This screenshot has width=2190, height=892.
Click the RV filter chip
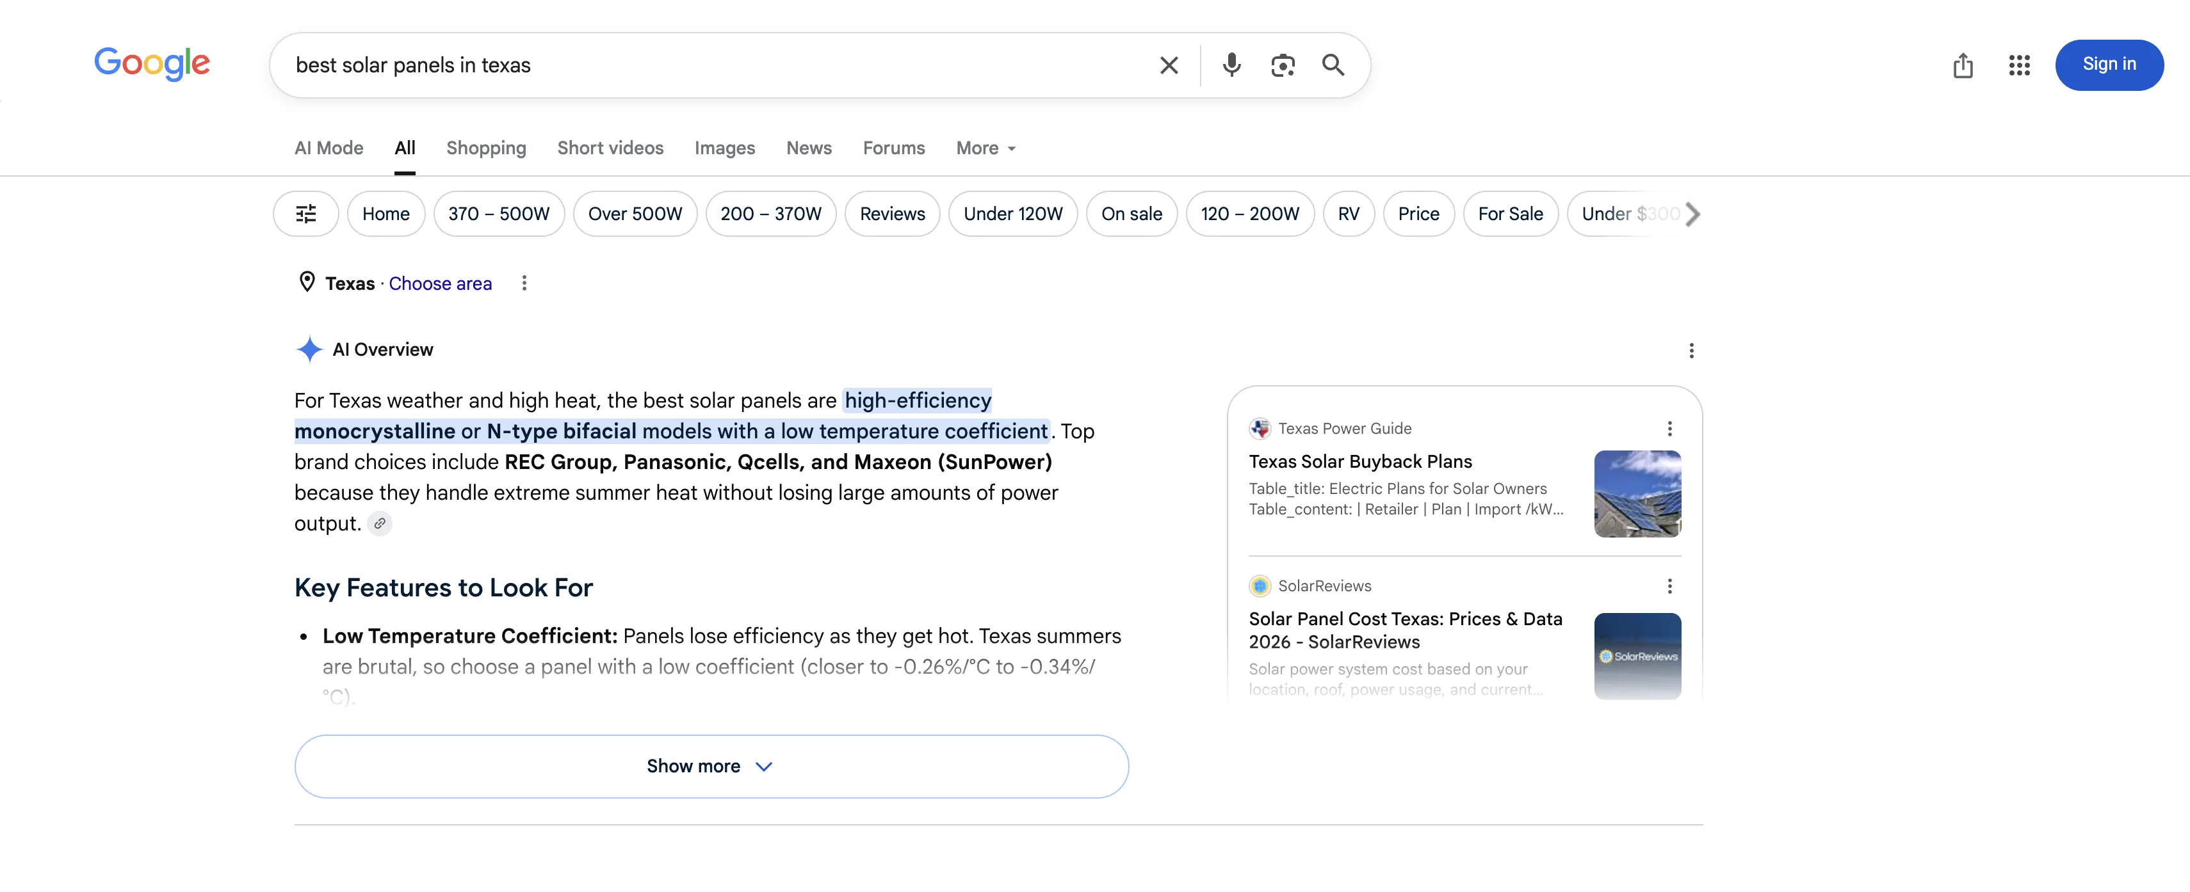tap(1349, 214)
